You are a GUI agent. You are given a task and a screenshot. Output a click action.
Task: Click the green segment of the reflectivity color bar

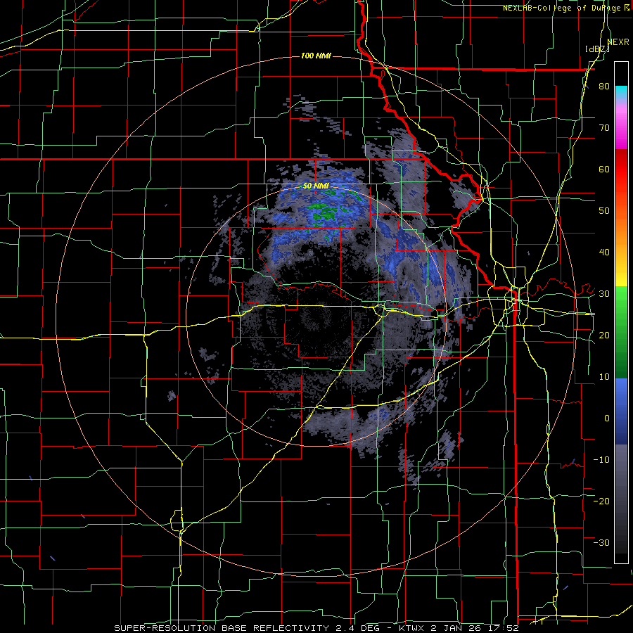click(621, 332)
